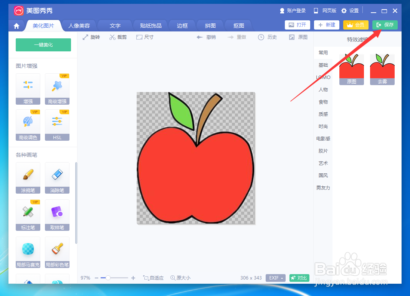Open the 裁剪 crop tool

point(118,37)
